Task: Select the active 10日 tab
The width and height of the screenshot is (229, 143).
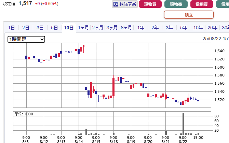Action: coord(69,28)
